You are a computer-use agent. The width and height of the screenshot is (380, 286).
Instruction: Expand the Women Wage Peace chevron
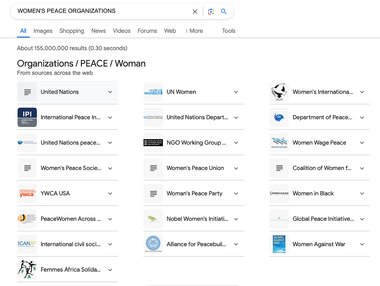coord(362,143)
